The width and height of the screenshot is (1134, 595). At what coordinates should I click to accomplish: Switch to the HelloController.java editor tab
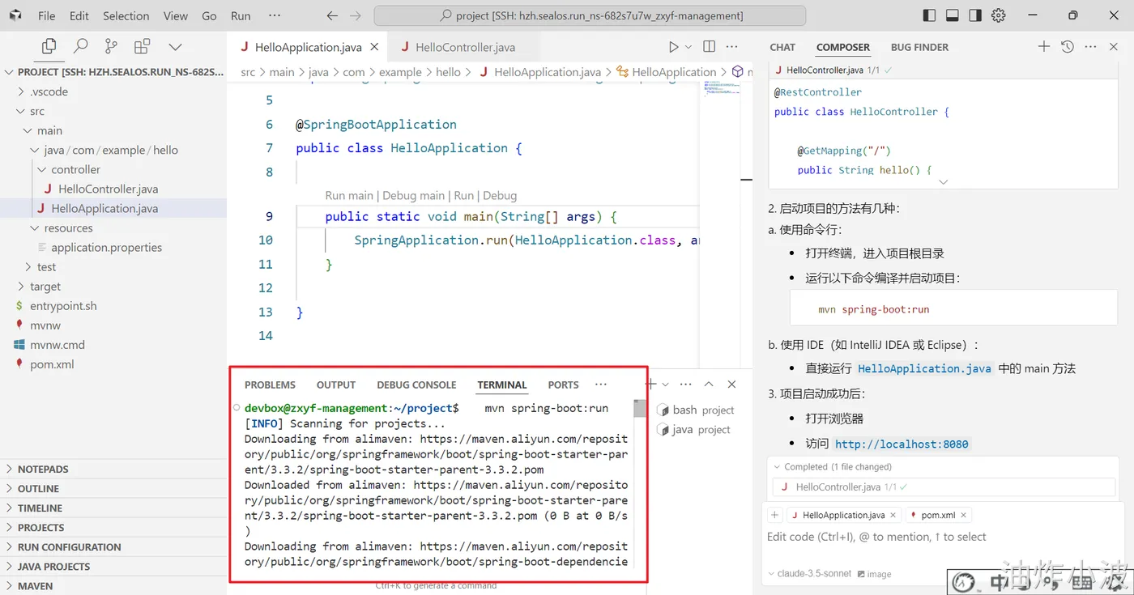(x=465, y=47)
